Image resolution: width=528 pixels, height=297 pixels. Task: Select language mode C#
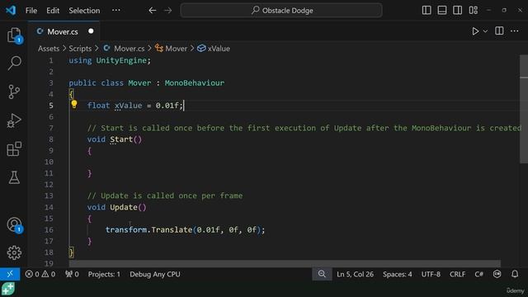(x=478, y=274)
